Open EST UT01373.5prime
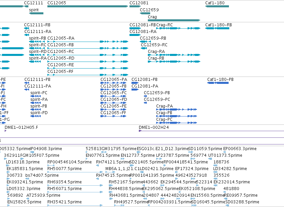This screenshot has width=284, height=207. point(225,155)
